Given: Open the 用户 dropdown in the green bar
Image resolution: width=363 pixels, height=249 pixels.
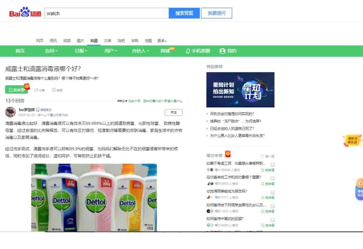Looking at the screenshot, I should click(111, 51).
